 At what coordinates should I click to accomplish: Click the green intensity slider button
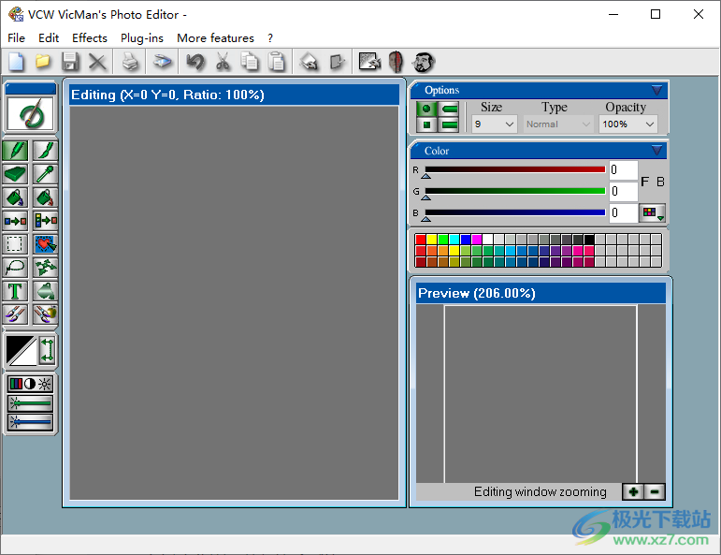(x=30, y=403)
